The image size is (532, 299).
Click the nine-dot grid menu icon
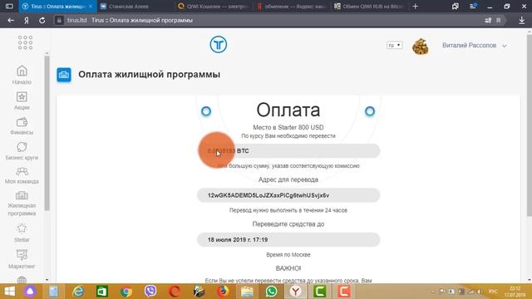[x=25, y=42]
